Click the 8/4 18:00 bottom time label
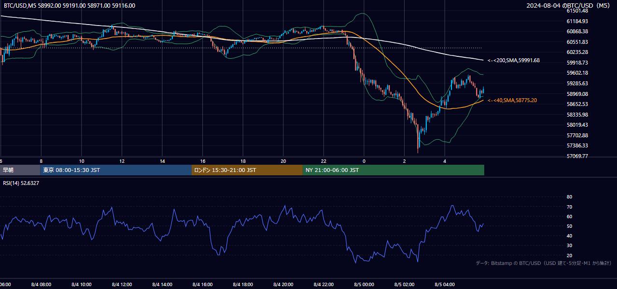 coord(243,285)
